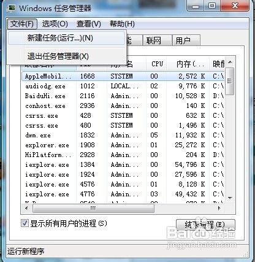Click horizontal scroll right arrow
Viewport: 255px width, 262px height.
[219, 208]
